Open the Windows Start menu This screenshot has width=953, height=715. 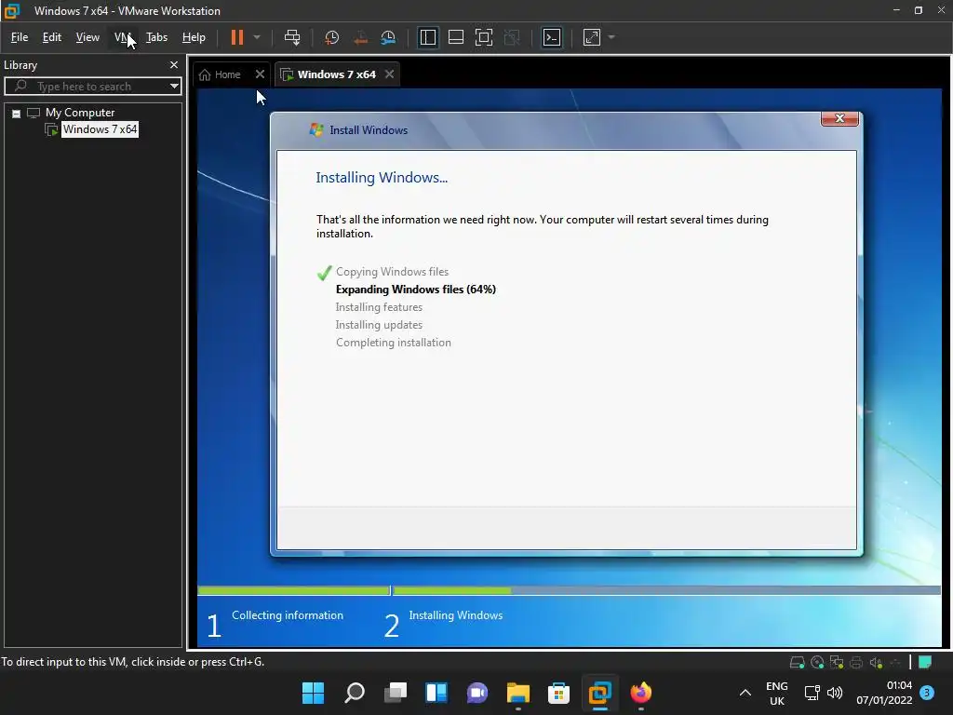[313, 693]
